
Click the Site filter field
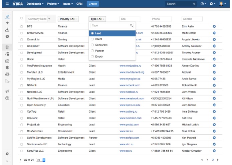[130, 19]
